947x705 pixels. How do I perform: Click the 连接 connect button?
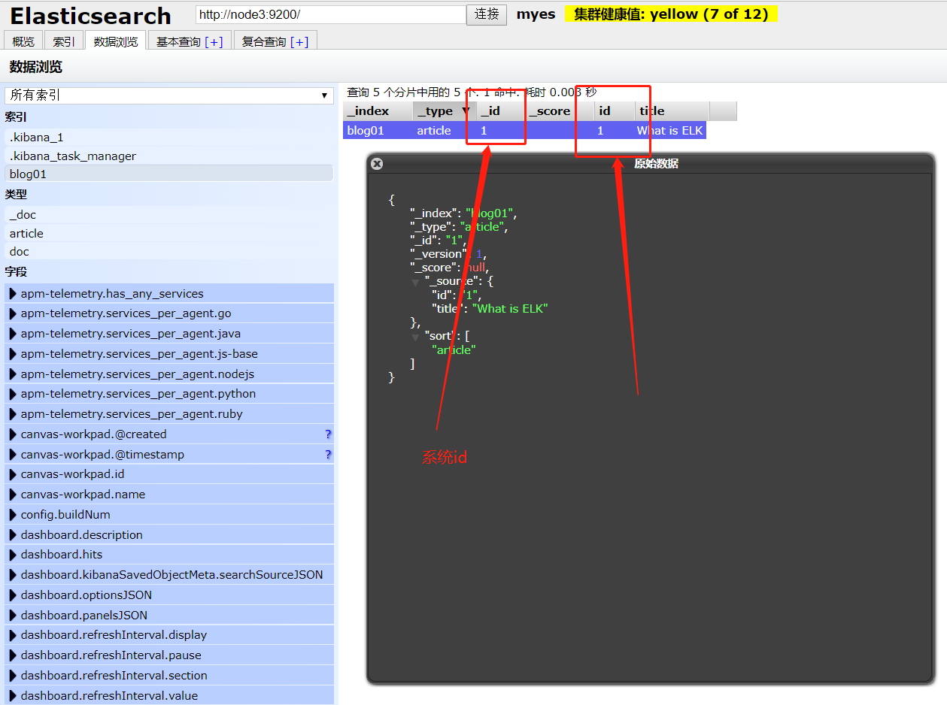point(487,14)
